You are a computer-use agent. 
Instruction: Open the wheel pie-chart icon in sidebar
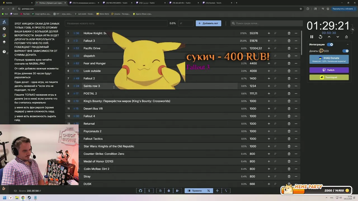[x=4, y=35]
